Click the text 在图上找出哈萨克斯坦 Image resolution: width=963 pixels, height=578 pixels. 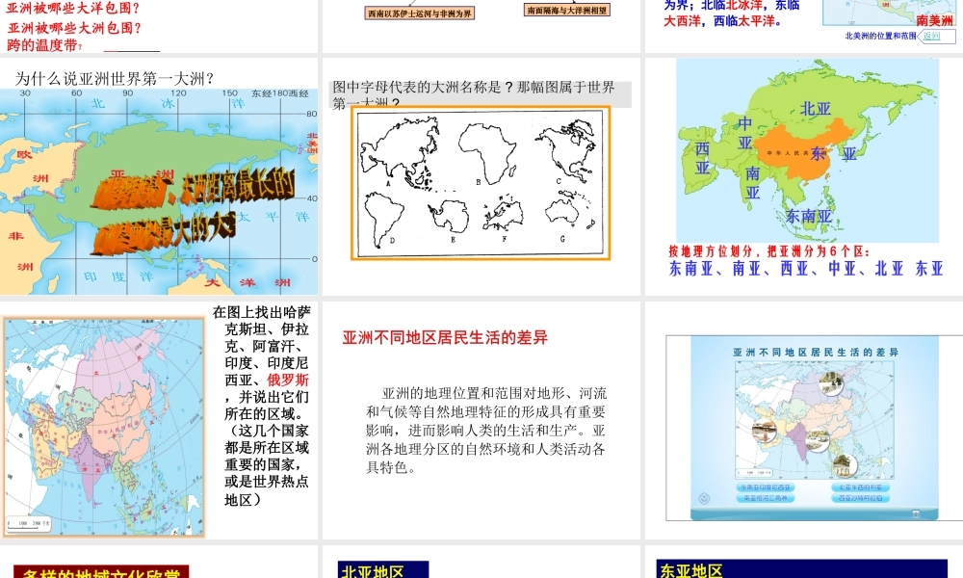coord(262,320)
